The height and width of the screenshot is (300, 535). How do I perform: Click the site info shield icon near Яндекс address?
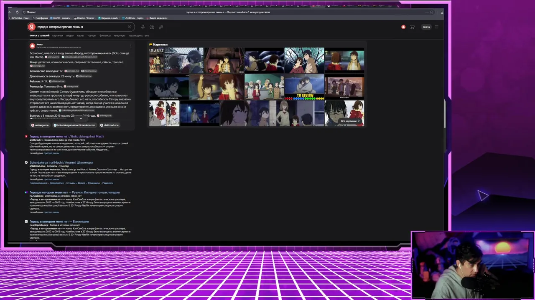[24, 12]
